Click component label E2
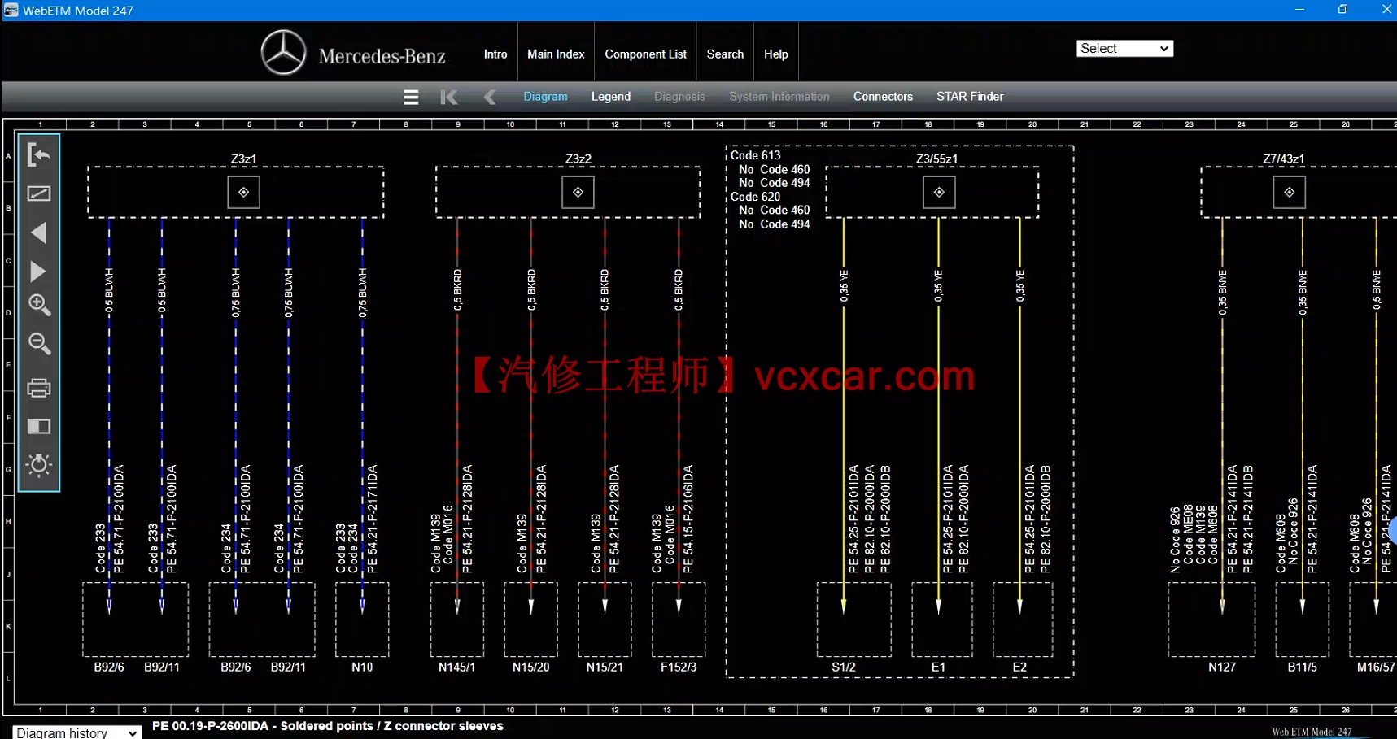This screenshot has width=1397, height=739. (x=1019, y=667)
